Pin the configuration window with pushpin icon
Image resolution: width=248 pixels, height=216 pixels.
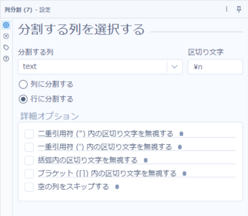tap(239, 9)
